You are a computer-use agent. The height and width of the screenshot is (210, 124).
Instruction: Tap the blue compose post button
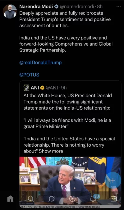(113, 180)
